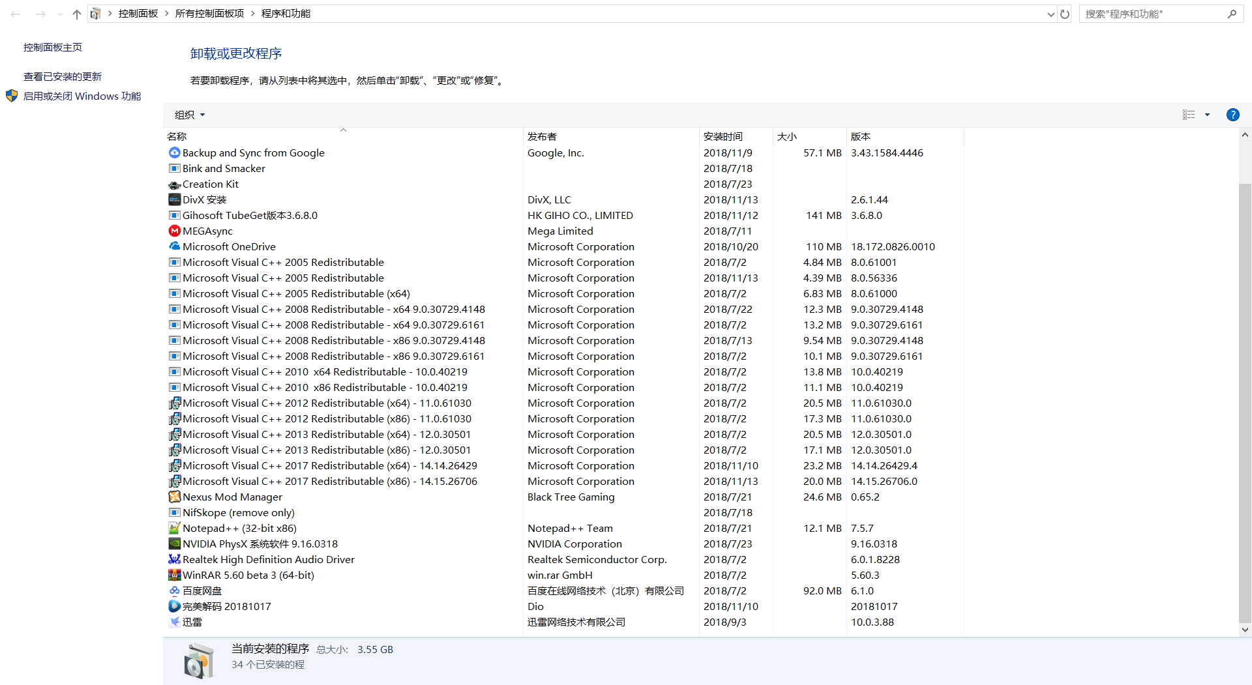Click the NifSkope program icon
1252x685 pixels.
click(x=174, y=512)
